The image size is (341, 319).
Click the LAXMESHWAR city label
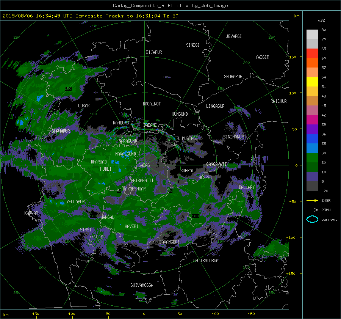pos(134,189)
